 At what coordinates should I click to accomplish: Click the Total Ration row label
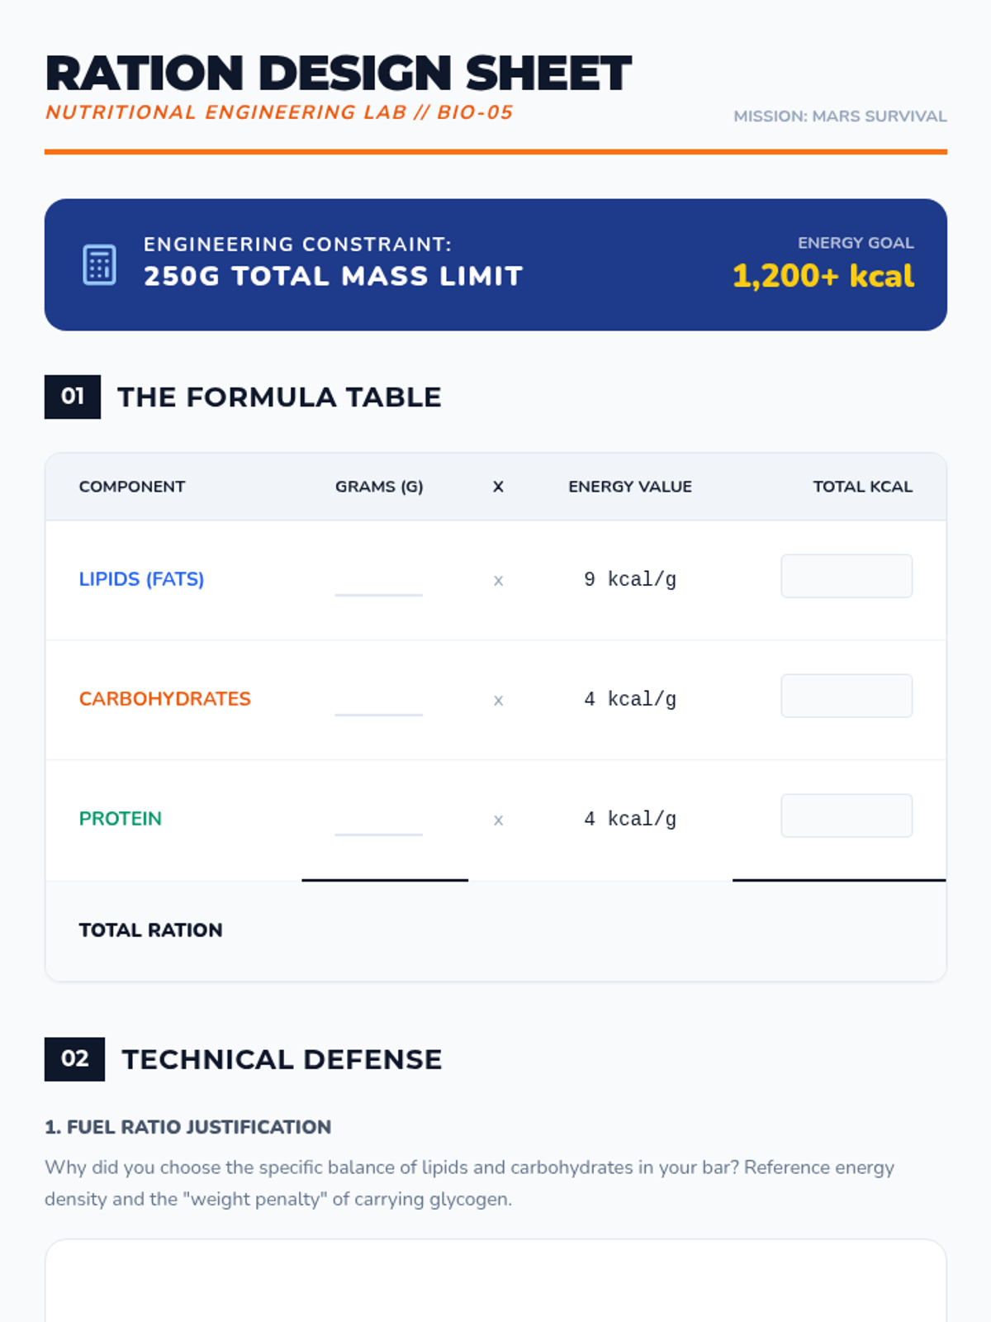[150, 930]
